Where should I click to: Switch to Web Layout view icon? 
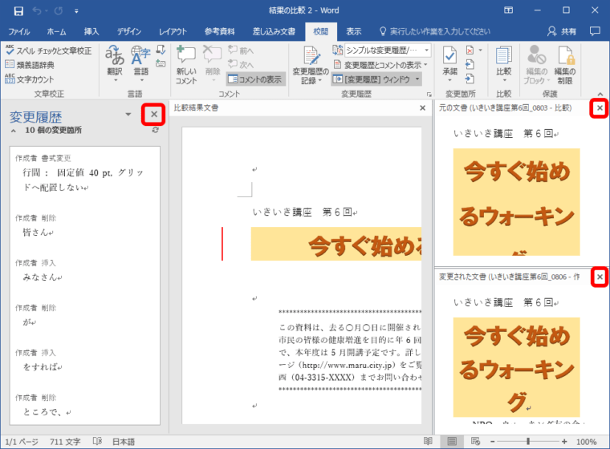[x=475, y=441]
